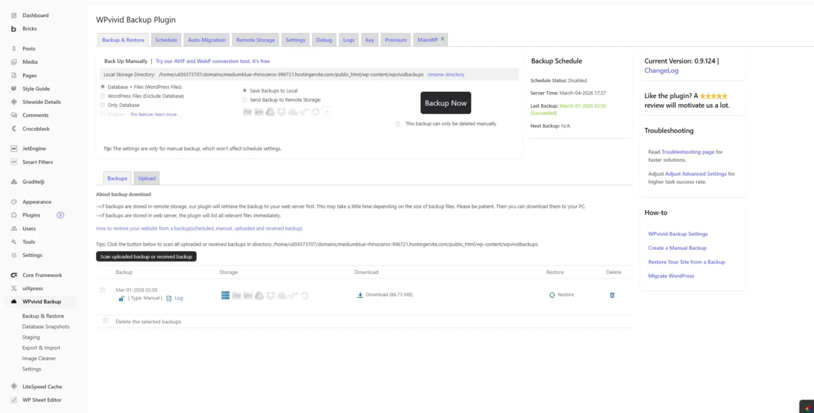814x413 pixels.
Task: Open Staging in WPvivid submenu
Action: [31, 337]
